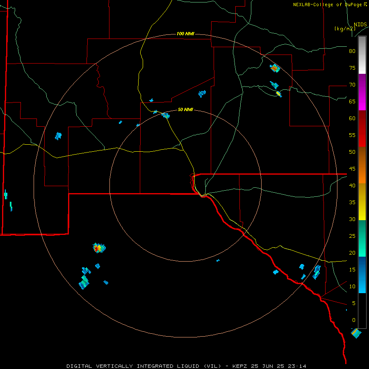Click the scale value 50
369x369 pixels.
pos(352,152)
